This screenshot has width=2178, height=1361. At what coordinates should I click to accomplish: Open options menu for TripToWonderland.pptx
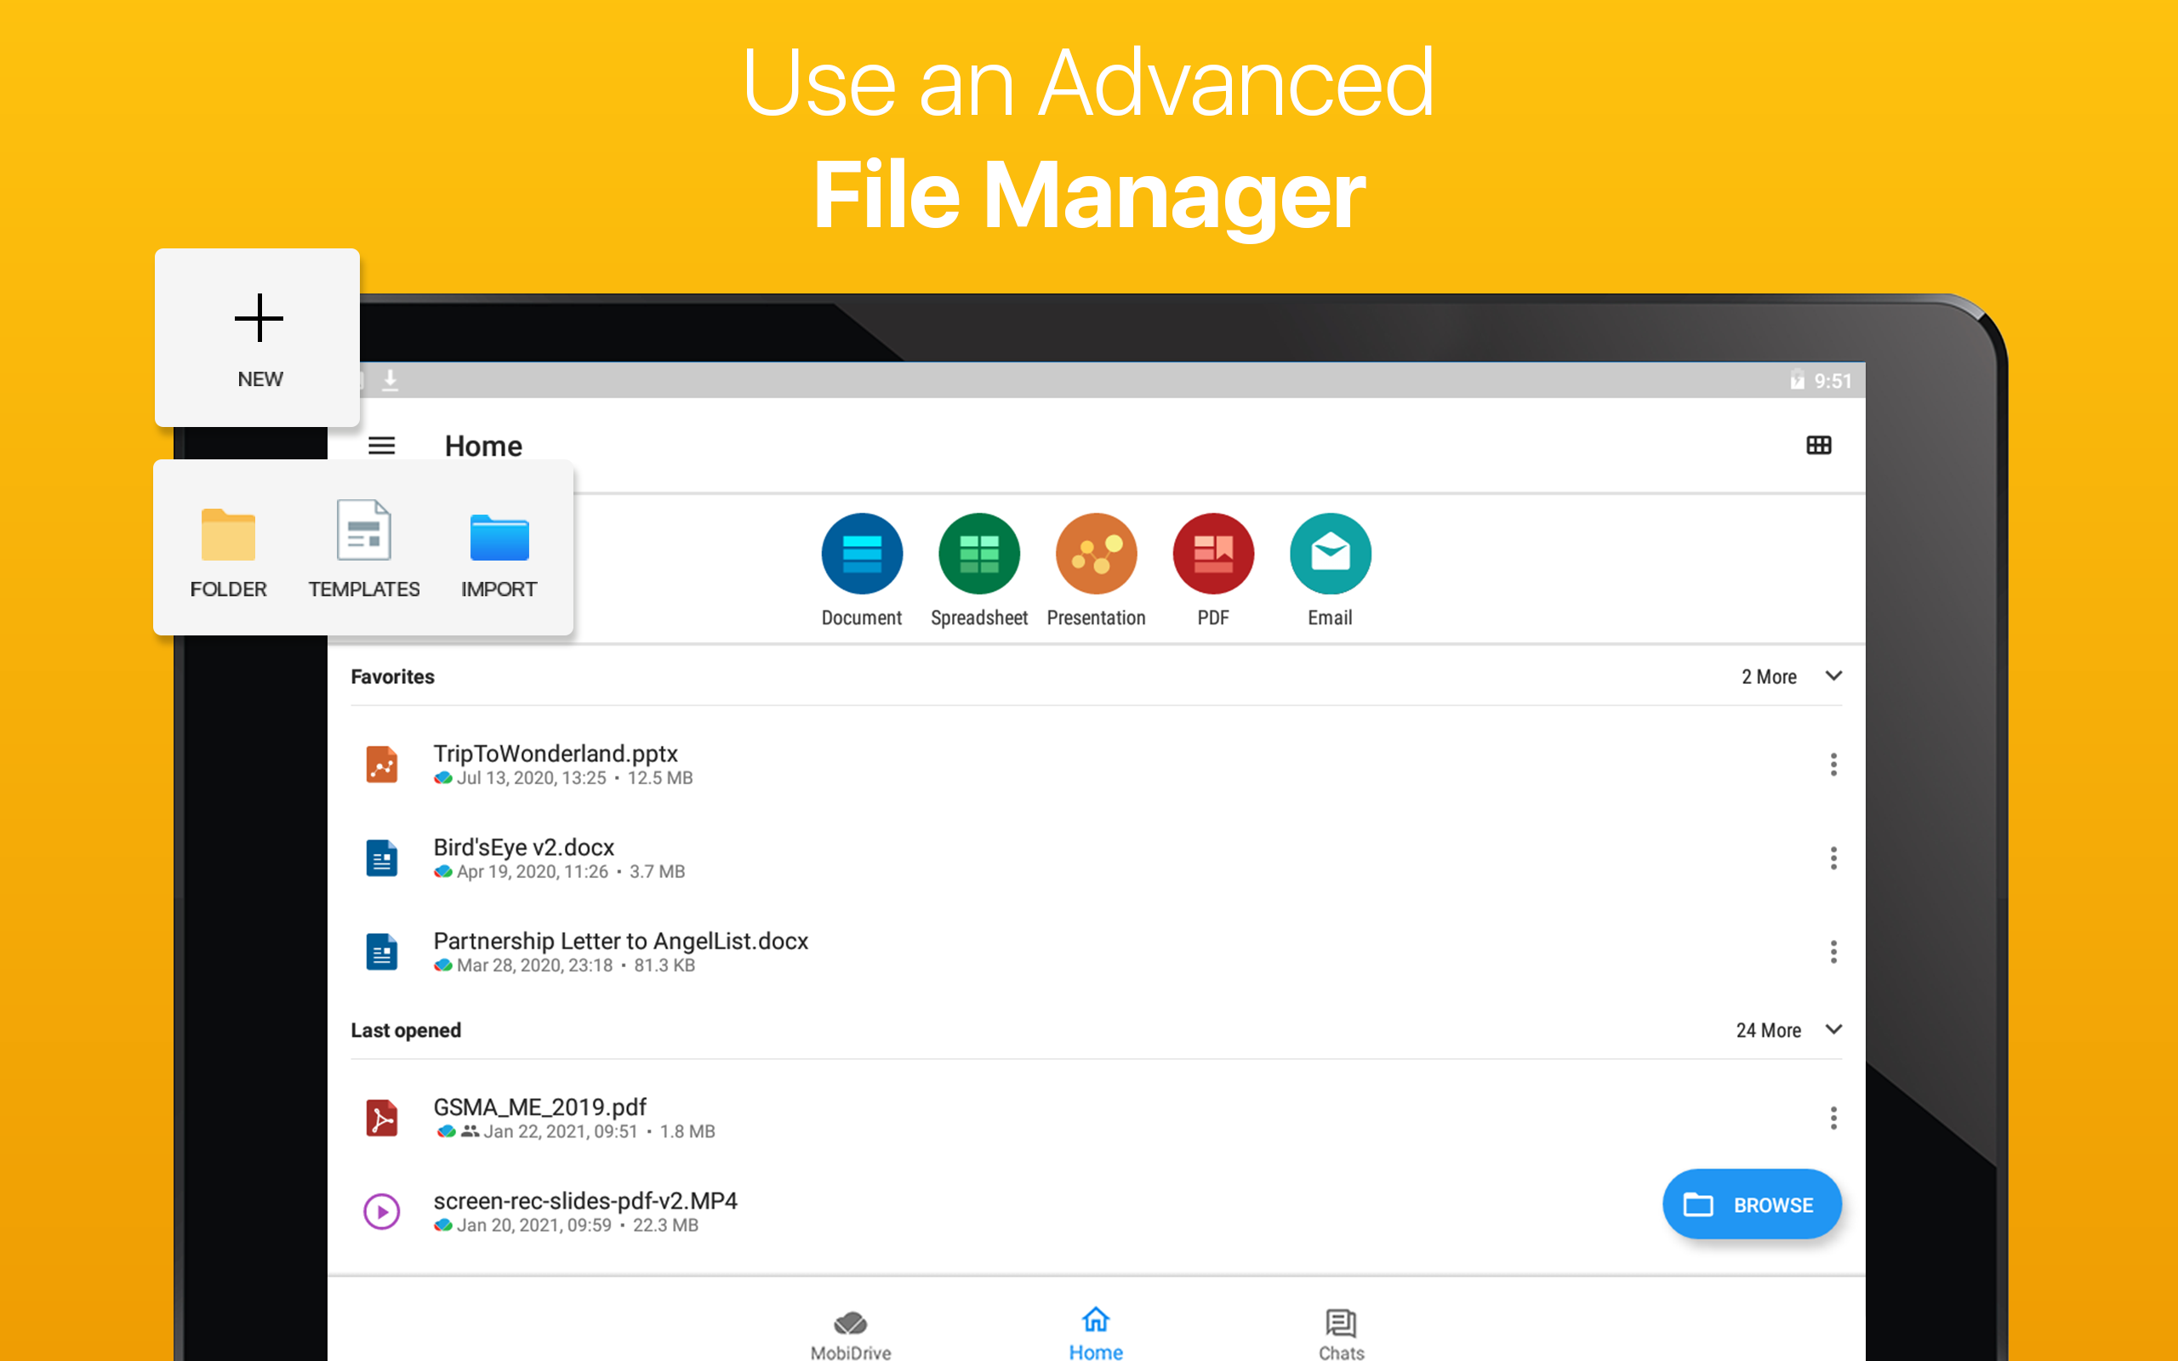coord(1834,764)
